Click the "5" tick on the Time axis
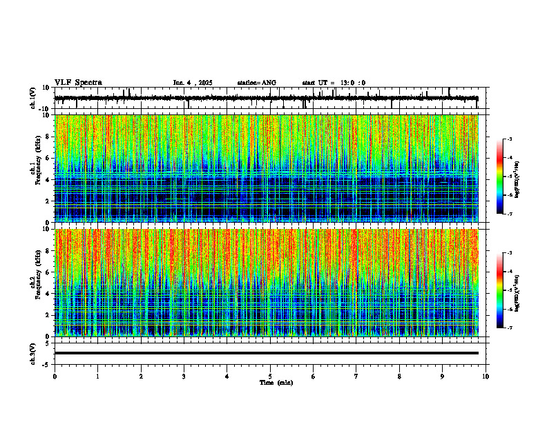 coord(270,376)
